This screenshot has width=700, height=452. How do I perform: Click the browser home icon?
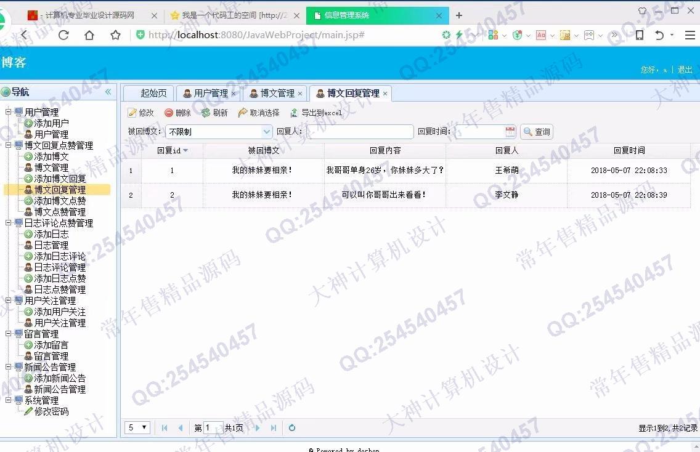89,35
